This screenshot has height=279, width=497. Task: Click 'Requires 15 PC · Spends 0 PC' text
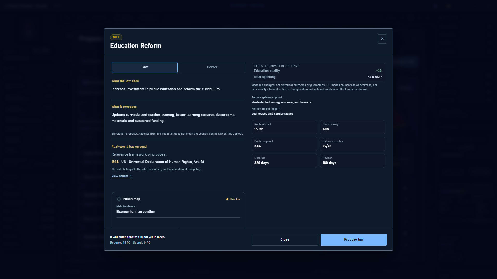click(130, 243)
